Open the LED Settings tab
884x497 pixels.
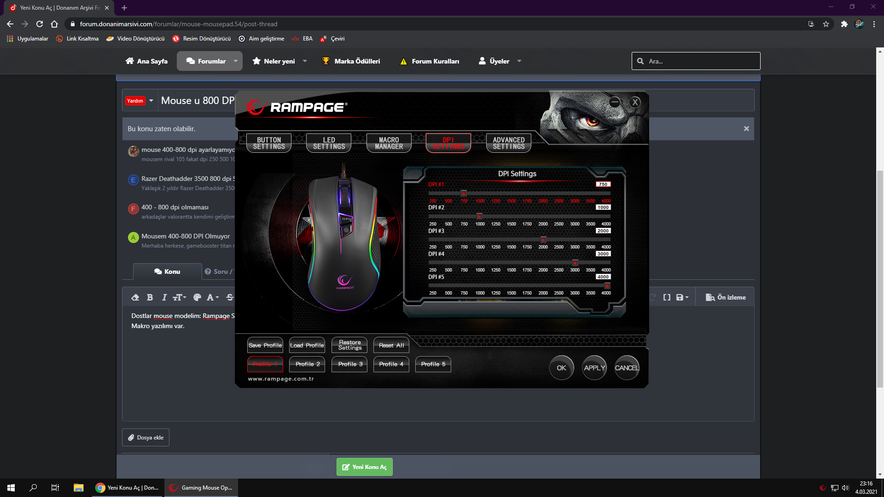pos(329,143)
